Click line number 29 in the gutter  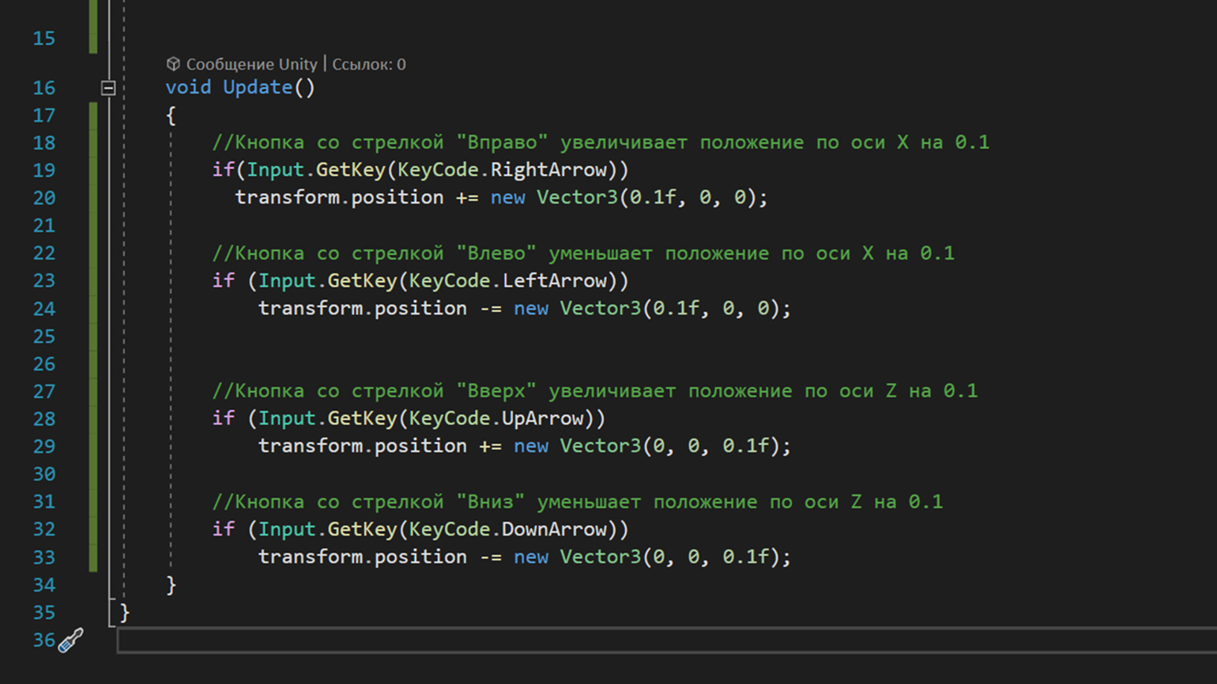click(x=44, y=446)
